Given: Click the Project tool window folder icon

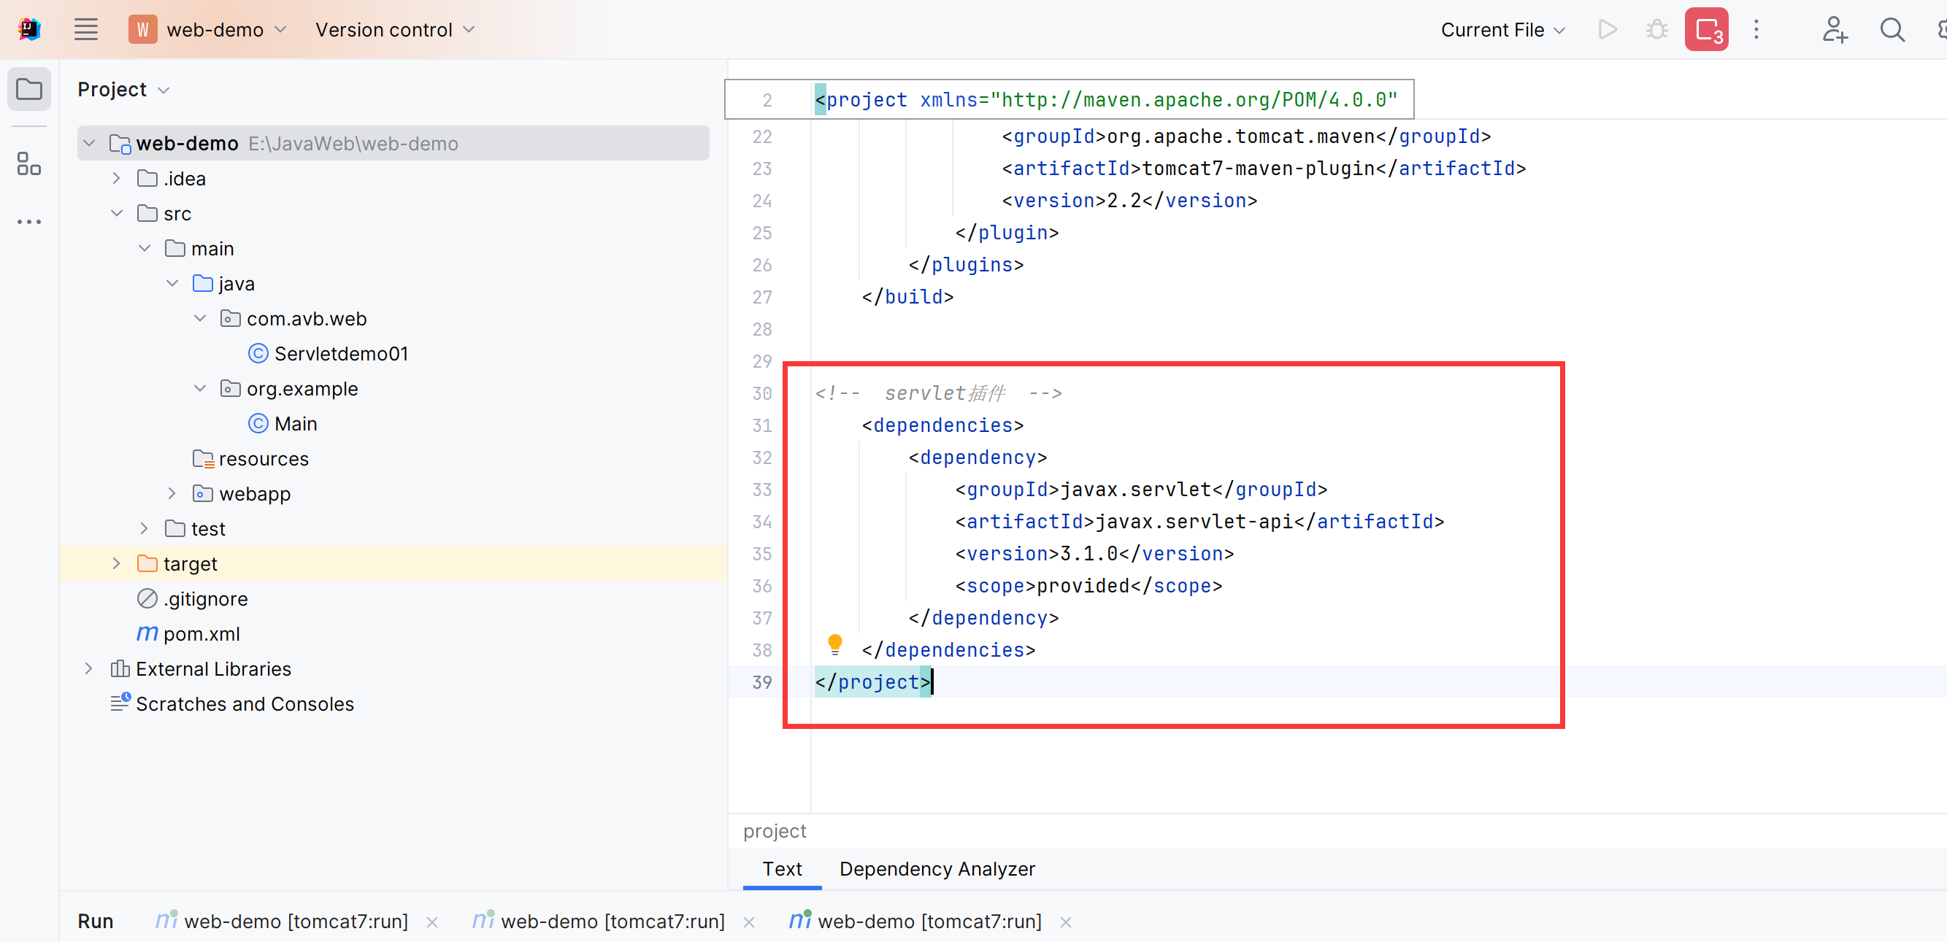Looking at the screenshot, I should pyautogui.click(x=29, y=89).
